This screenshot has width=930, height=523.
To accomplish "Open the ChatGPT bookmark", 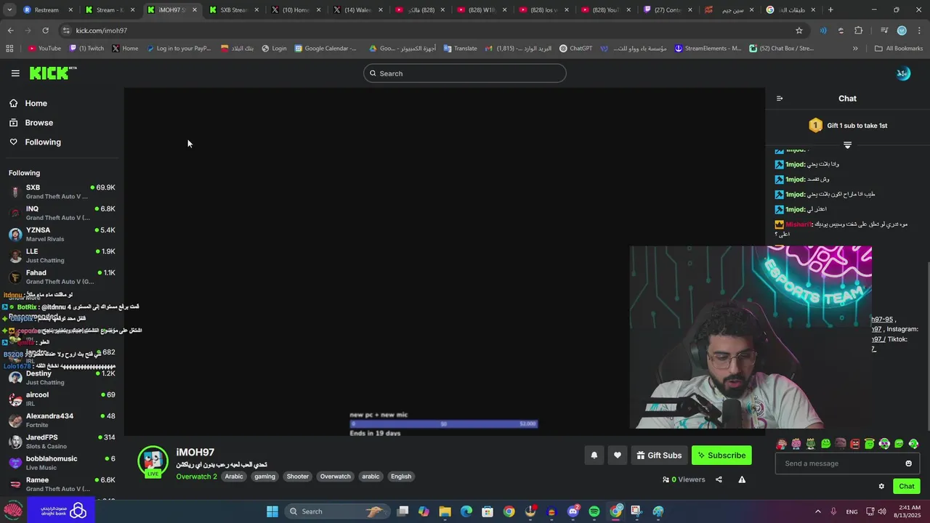I will pyautogui.click(x=575, y=49).
